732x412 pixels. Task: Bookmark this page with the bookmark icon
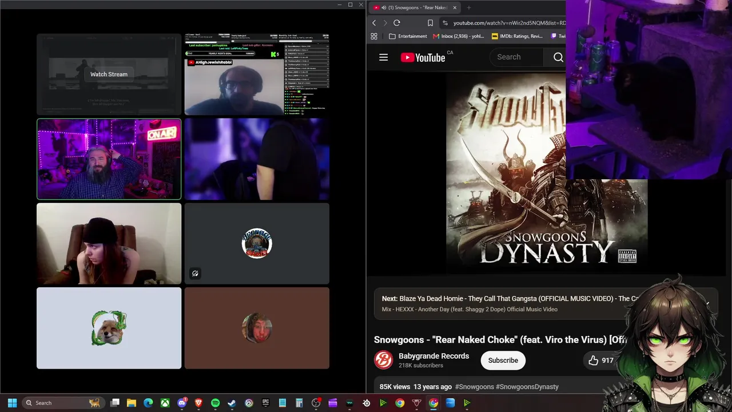click(x=430, y=23)
